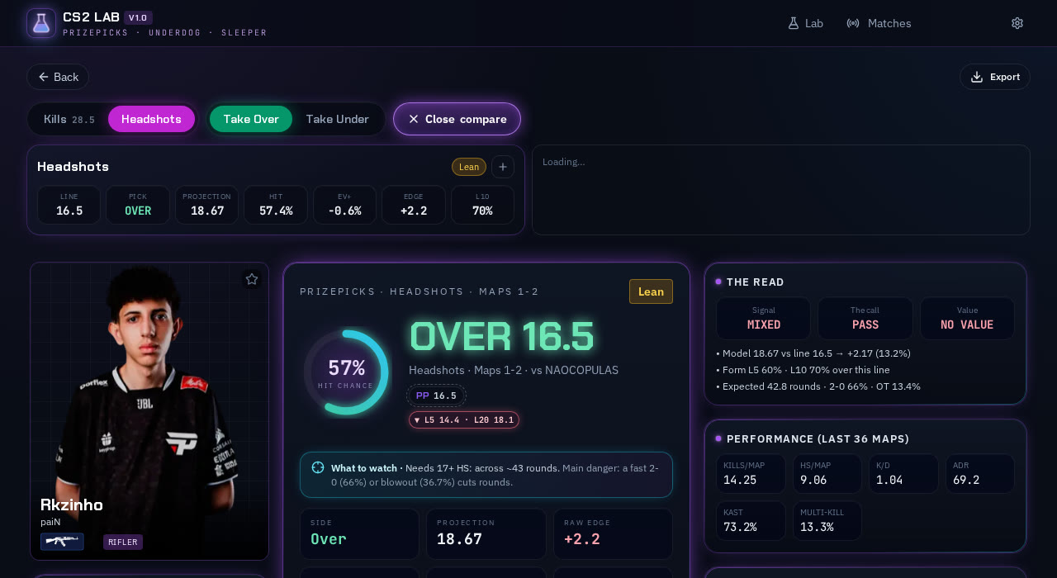The height and width of the screenshot is (578, 1057).
Task: Click the plus icon in the Headshots card
Action: [503, 167]
